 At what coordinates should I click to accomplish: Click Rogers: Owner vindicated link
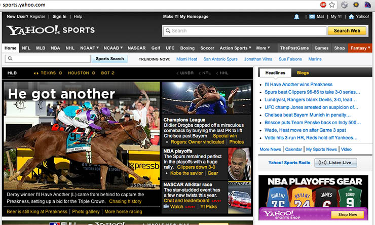click(197, 142)
